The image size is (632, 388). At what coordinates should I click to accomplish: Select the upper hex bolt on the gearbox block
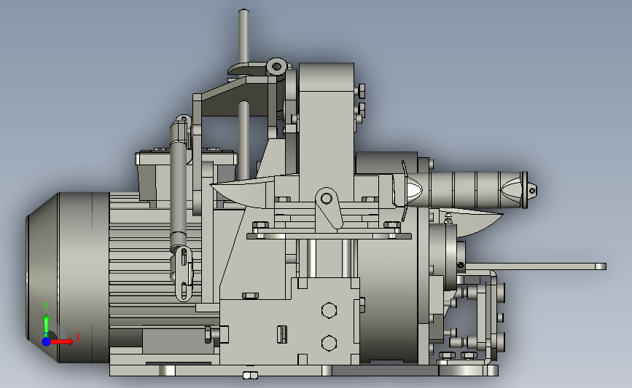[329, 310]
